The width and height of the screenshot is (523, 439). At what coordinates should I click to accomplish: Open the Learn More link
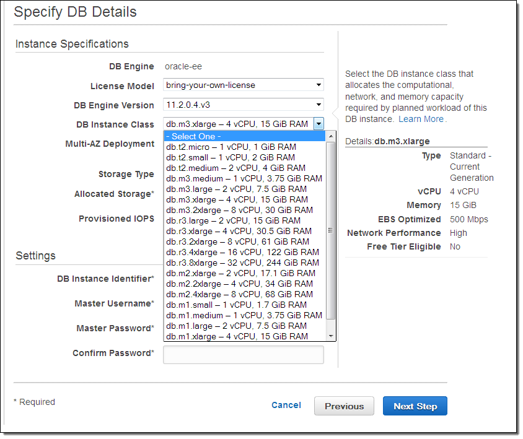[421, 119]
